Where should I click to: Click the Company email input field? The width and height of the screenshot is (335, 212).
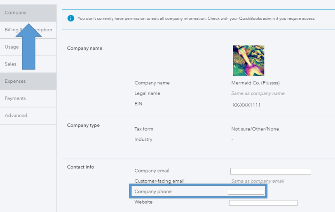[x=270, y=171]
